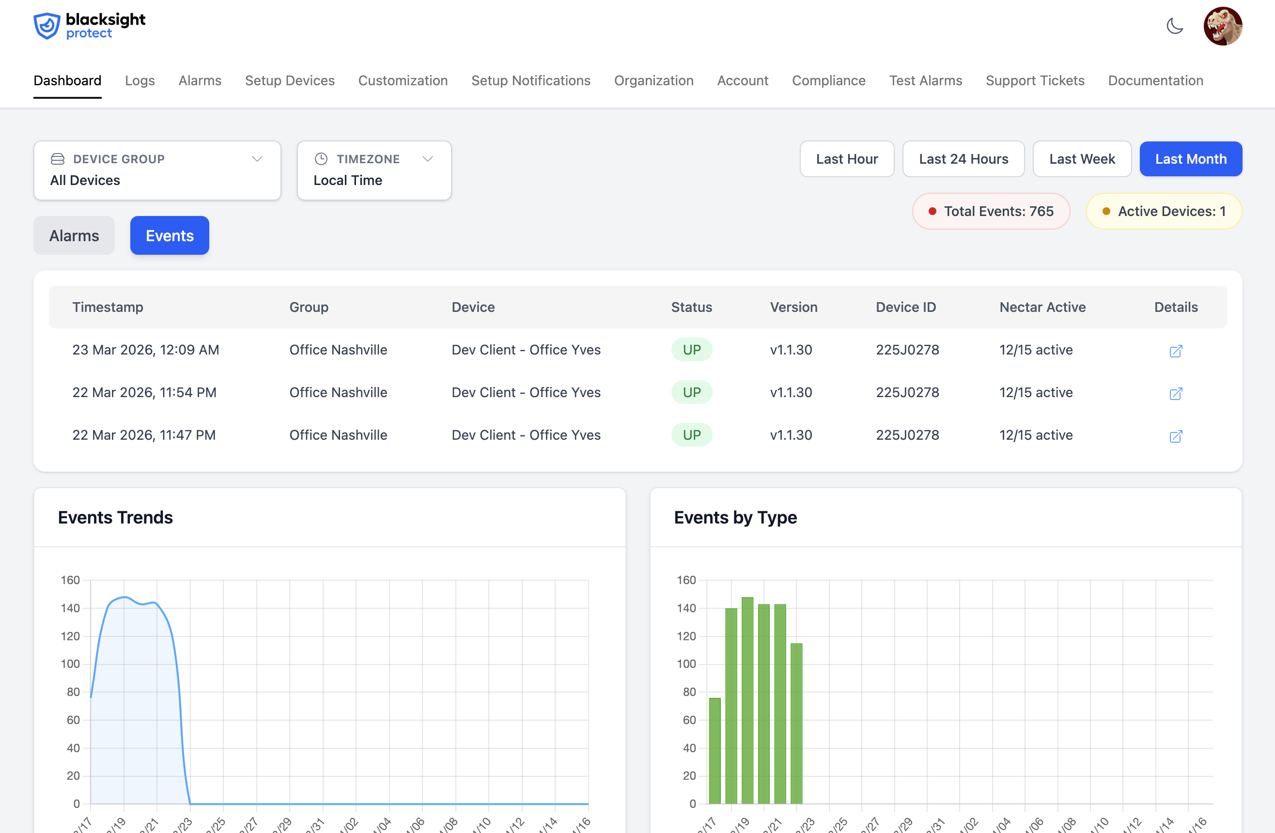Click the red dot in Total Events badge

[x=932, y=211]
